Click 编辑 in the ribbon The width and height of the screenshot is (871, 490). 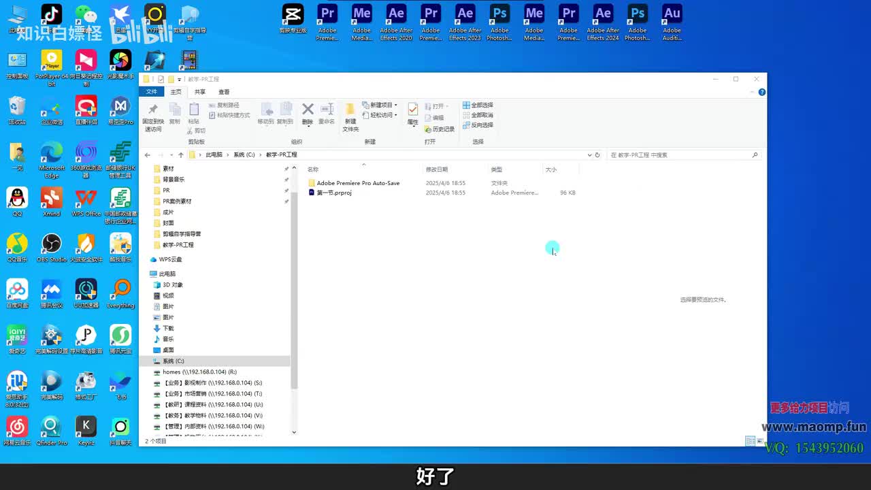click(434, 118)
